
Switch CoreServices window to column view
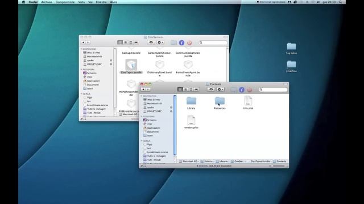[x=131, y=42]
